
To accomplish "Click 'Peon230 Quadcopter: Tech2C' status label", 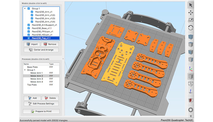I will coord(177,120).
